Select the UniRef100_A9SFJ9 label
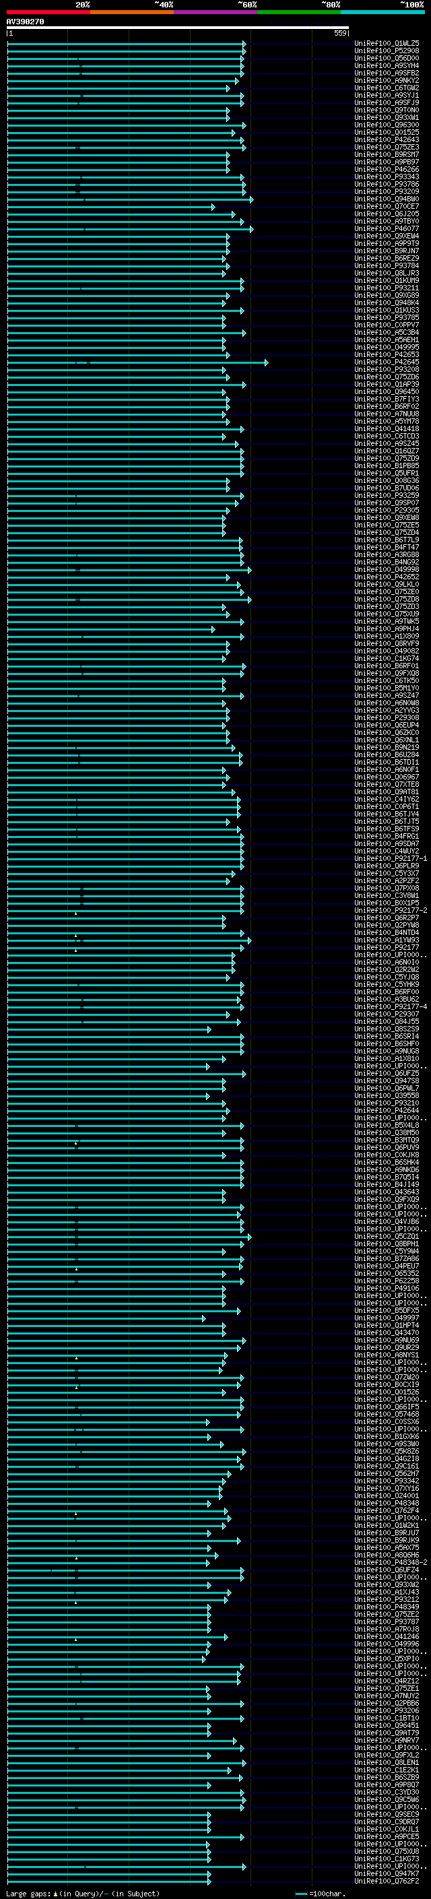431x1899 pixels. click(x=387, y=102)
